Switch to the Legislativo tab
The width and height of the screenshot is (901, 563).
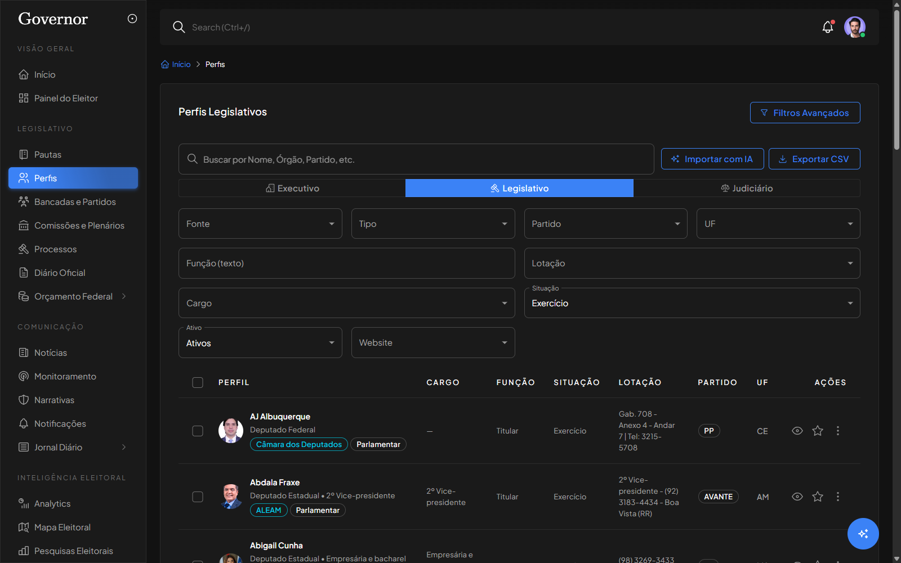pyautogui.click(x=519, y=188)
